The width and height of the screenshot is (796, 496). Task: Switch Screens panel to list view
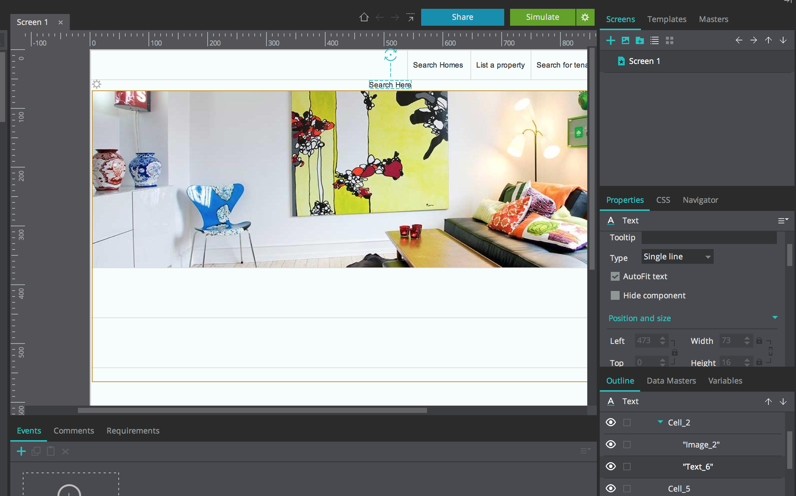655,40
